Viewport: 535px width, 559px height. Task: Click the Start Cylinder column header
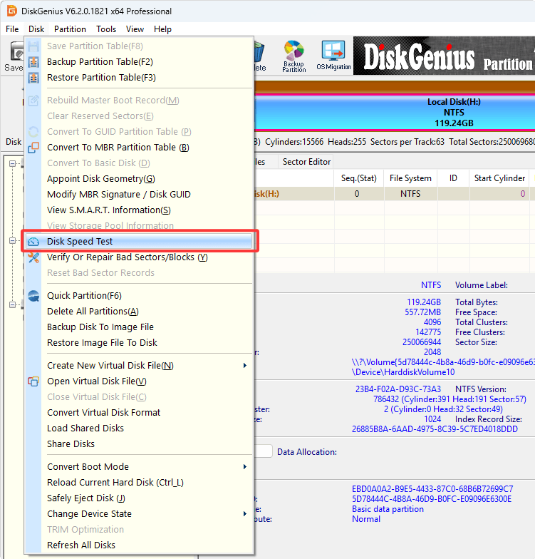coord(499,178)
